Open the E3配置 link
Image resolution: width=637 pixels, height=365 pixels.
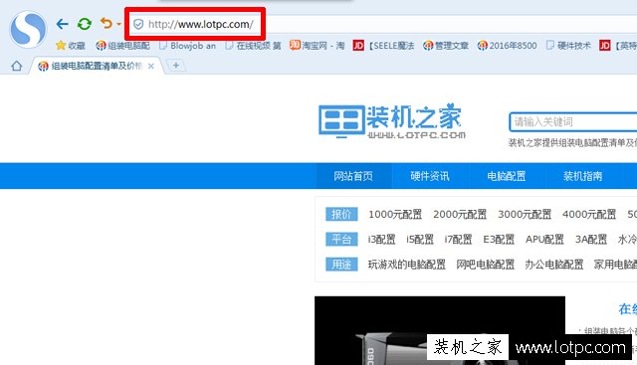tap(499, 239)
